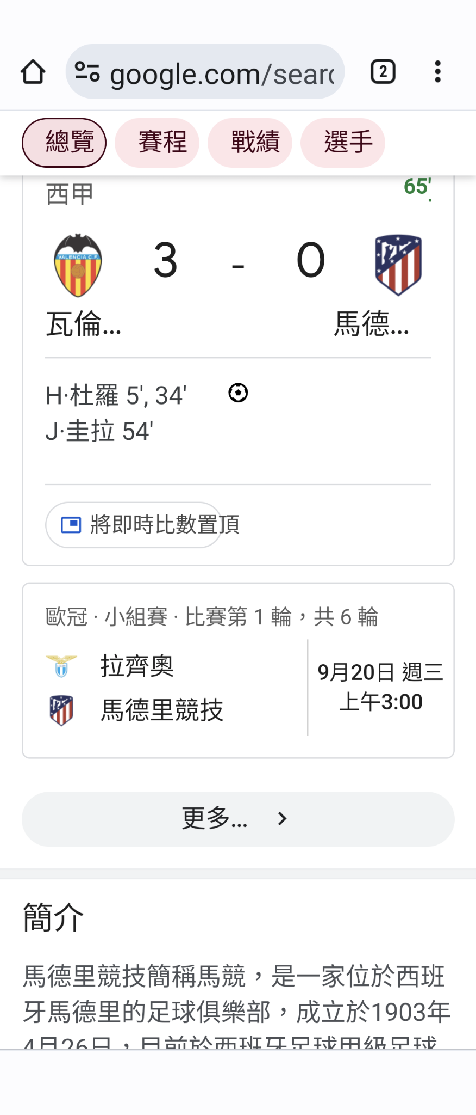Open the 拉齊奧 team name link
This screenshot has width=476, height=1115.
pos(137,666)
